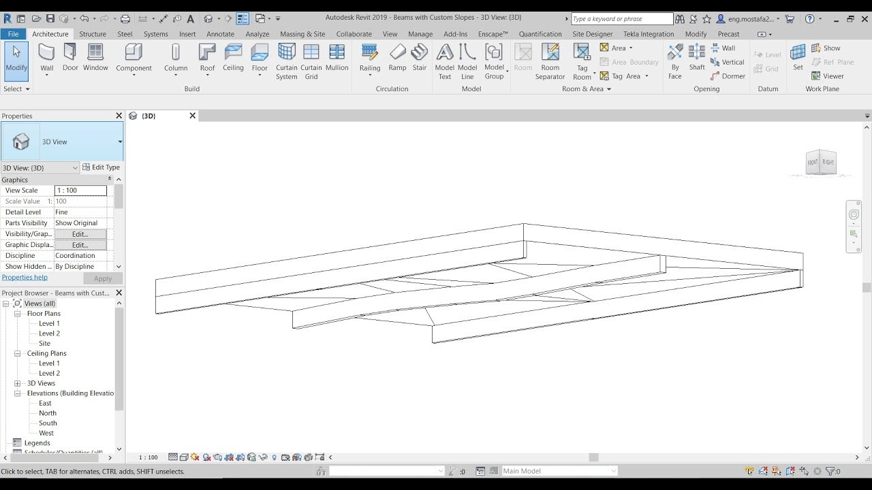
Task: Select the South elevation view
Action: pyautogui.click(x=48, y=423)
